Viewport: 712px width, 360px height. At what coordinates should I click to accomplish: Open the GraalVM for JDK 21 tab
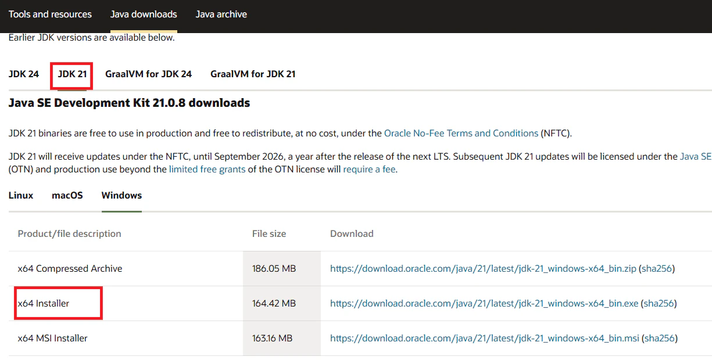point(253,74)
